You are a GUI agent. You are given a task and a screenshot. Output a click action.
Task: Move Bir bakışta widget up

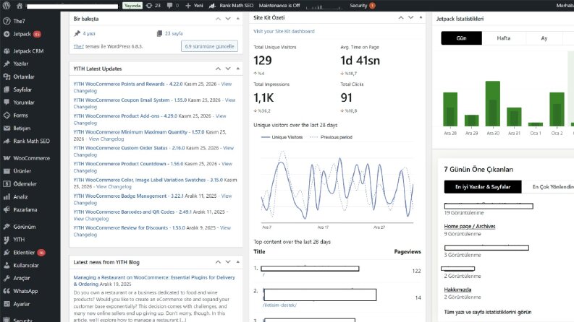(x=218, y=19)
